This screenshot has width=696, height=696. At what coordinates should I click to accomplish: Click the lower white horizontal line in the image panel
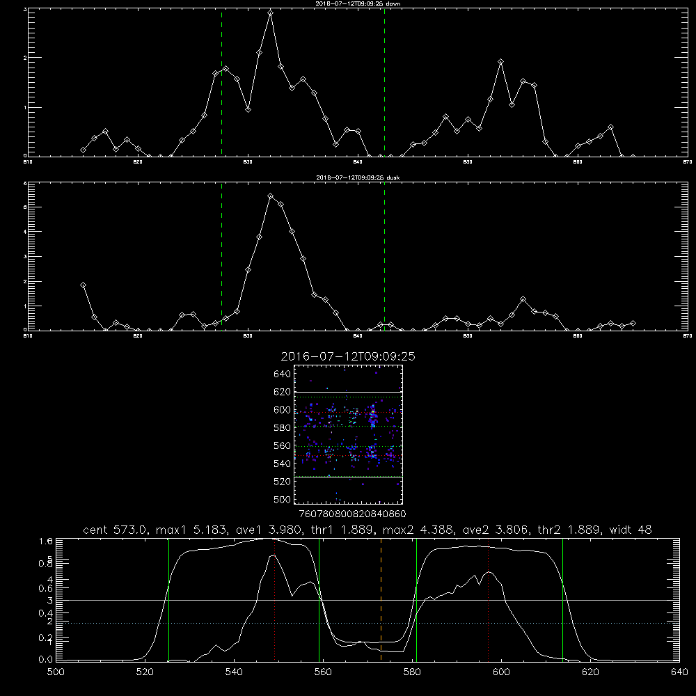click(x=348, y=477)
